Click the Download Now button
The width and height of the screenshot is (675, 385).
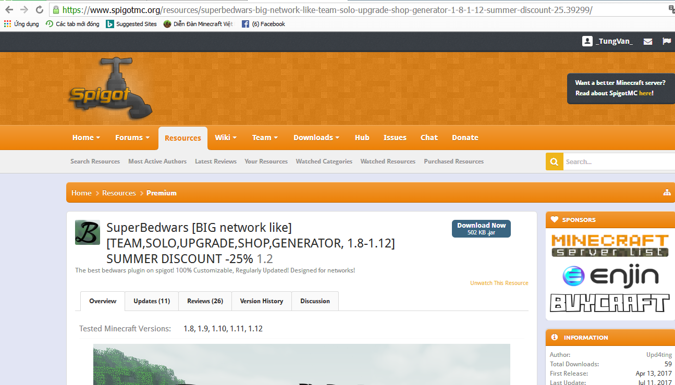point(481,229)
